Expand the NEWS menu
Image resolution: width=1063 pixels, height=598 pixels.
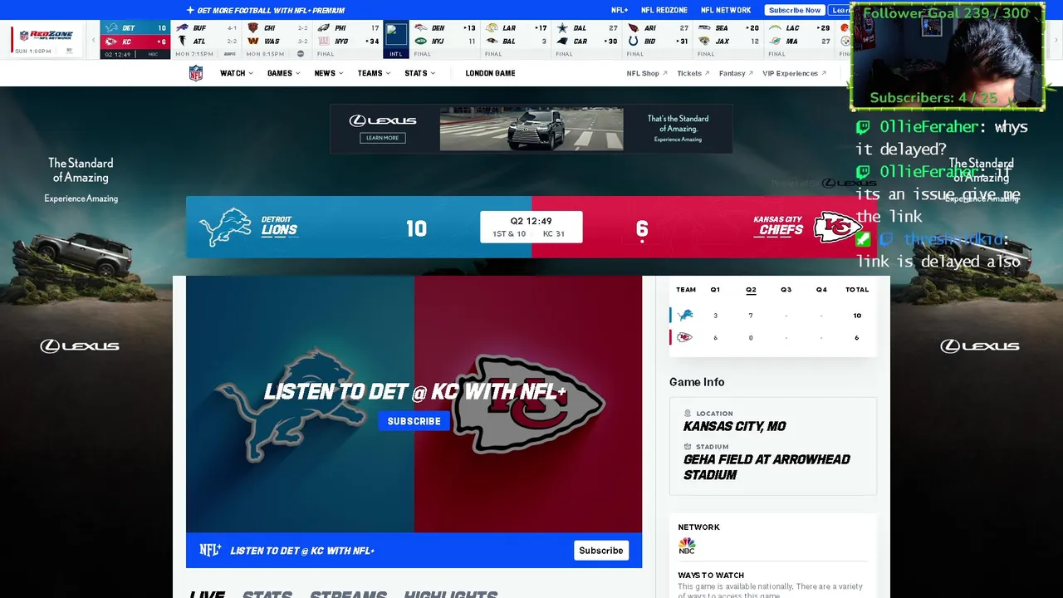pyautogui.click(x=330, y=73)
